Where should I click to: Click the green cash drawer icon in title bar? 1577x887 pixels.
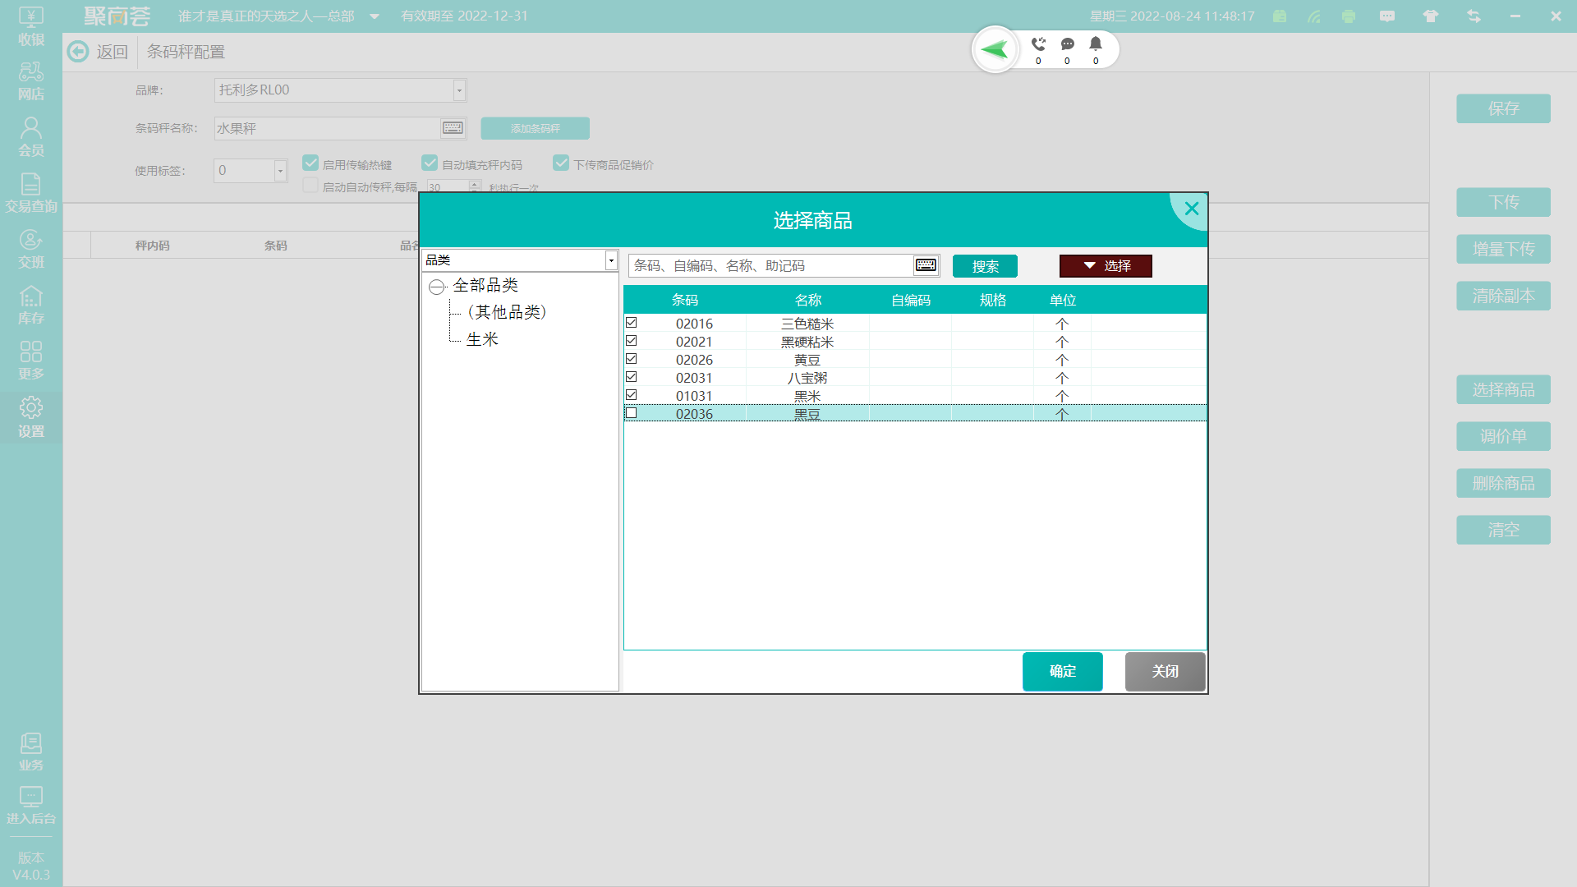pyautogui.click(x=1280, y=16)
